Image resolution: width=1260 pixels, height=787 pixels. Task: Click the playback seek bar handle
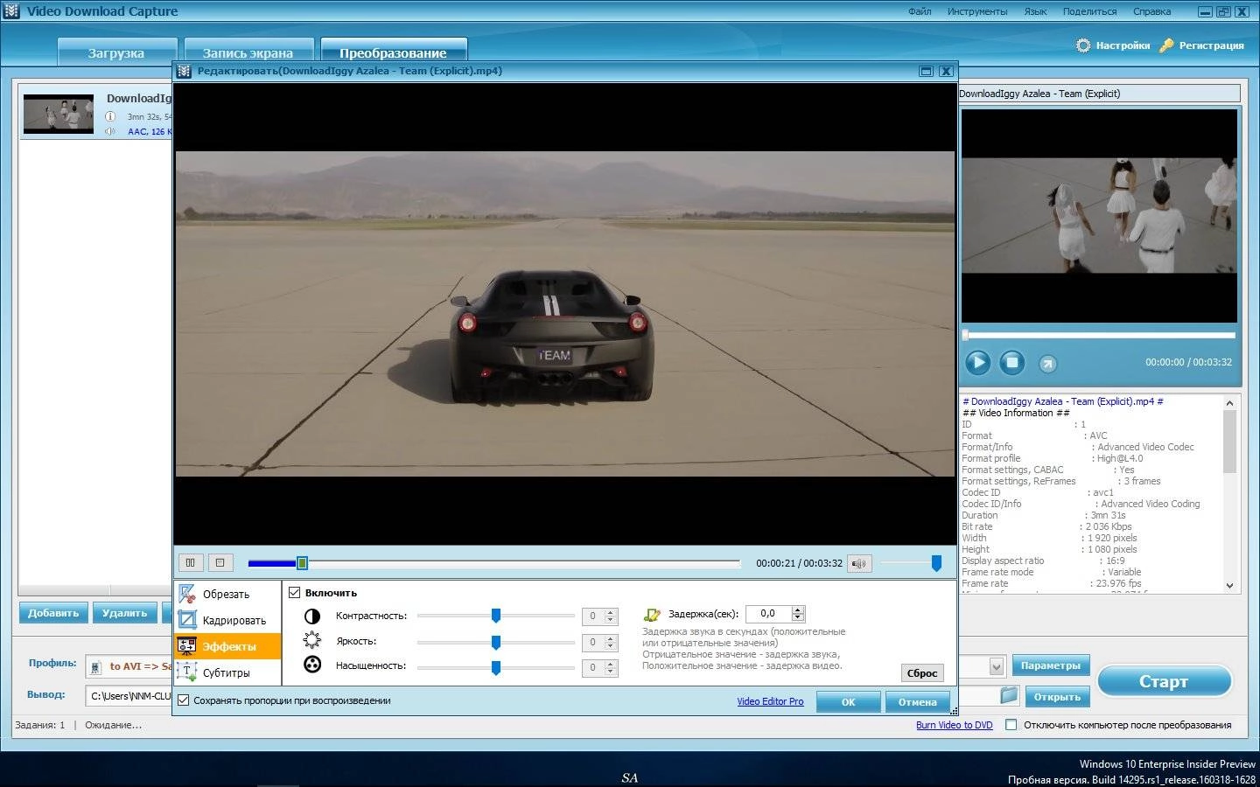[x=302, y=563]
